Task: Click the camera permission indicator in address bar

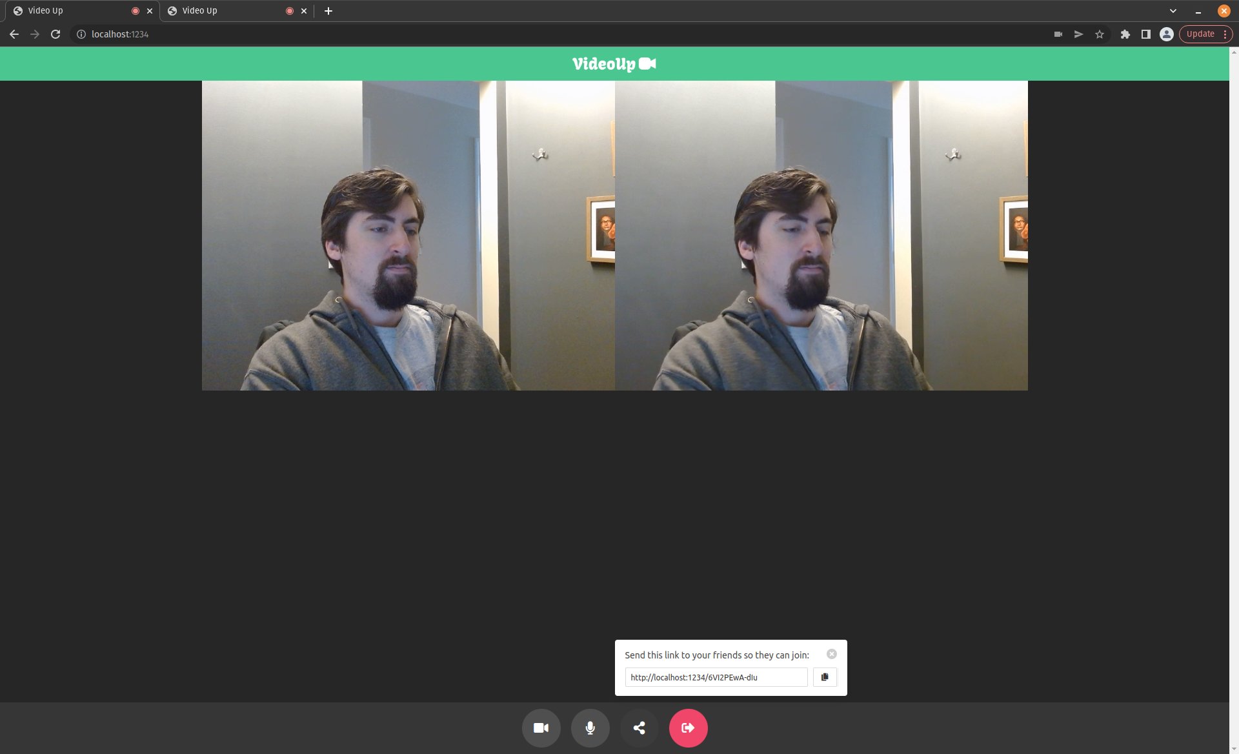Action: (1058, 34)
